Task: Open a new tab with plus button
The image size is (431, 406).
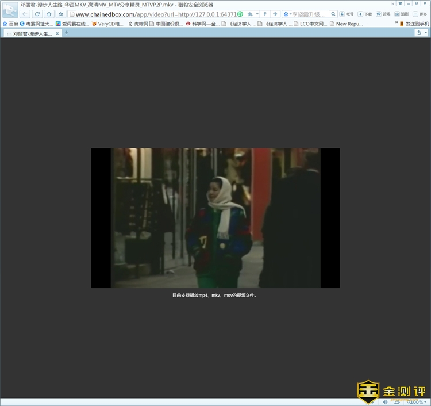Action: click(66, 33)
